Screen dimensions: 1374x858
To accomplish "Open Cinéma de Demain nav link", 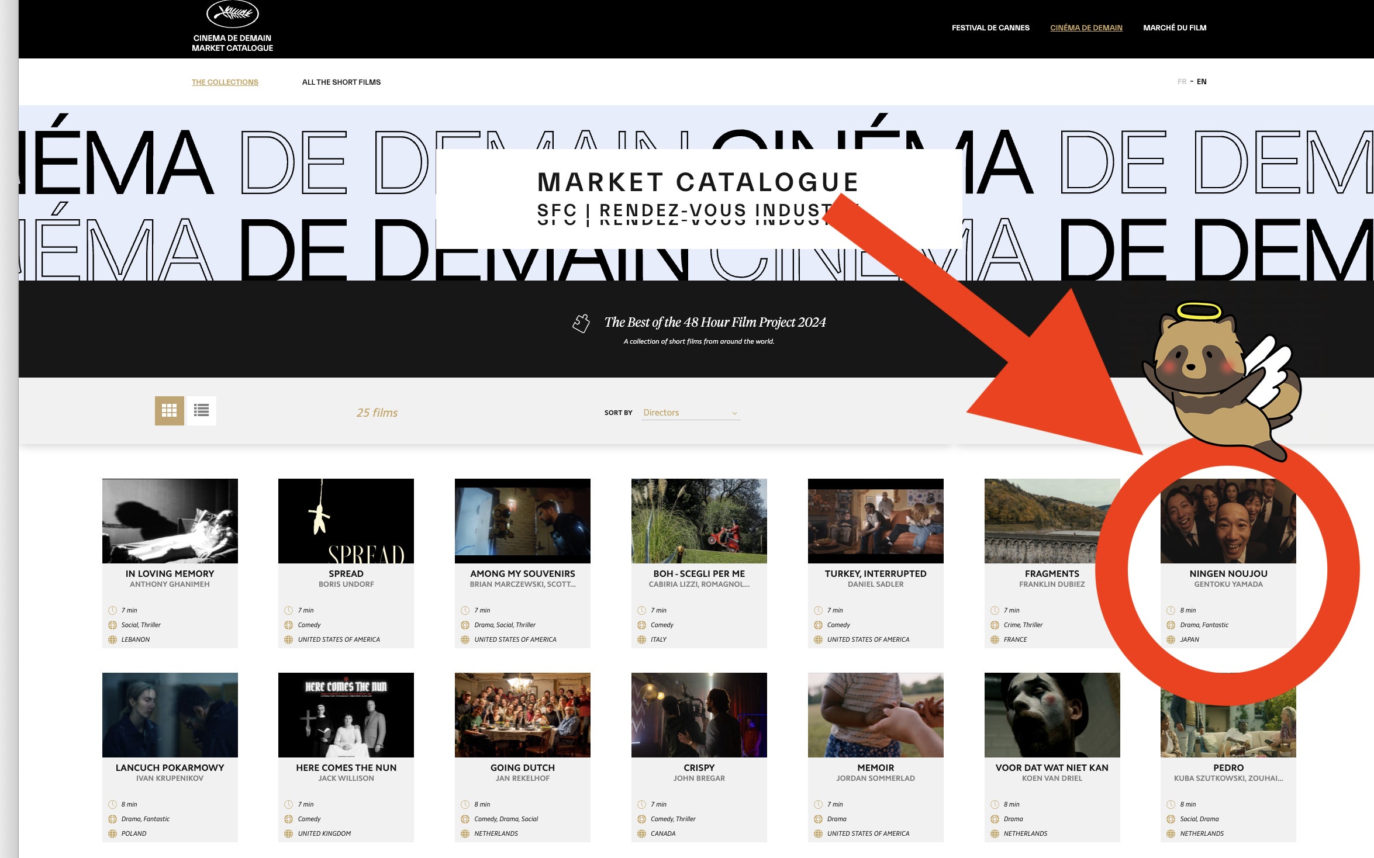I will [x=1086, y=28].
